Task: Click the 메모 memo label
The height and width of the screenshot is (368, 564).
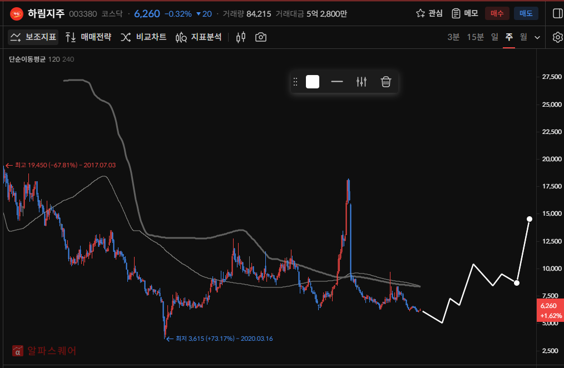Action: [471, 13]
